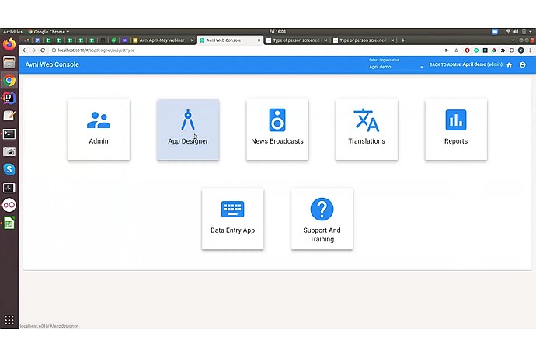Close the Avni Web Console tab

click(x=259, y=40)
